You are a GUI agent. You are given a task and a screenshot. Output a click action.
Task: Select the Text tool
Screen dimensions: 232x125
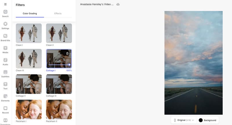pyautogui.click(x=5, y=85)
